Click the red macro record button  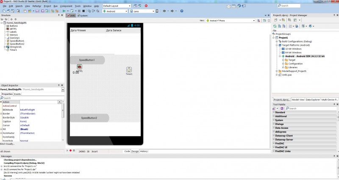pyautogui.click(x=70, y=150)
